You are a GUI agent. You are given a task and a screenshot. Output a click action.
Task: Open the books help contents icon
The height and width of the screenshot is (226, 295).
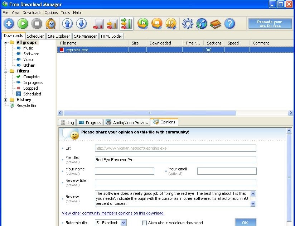pyautogui.click(x=216, y=24)
